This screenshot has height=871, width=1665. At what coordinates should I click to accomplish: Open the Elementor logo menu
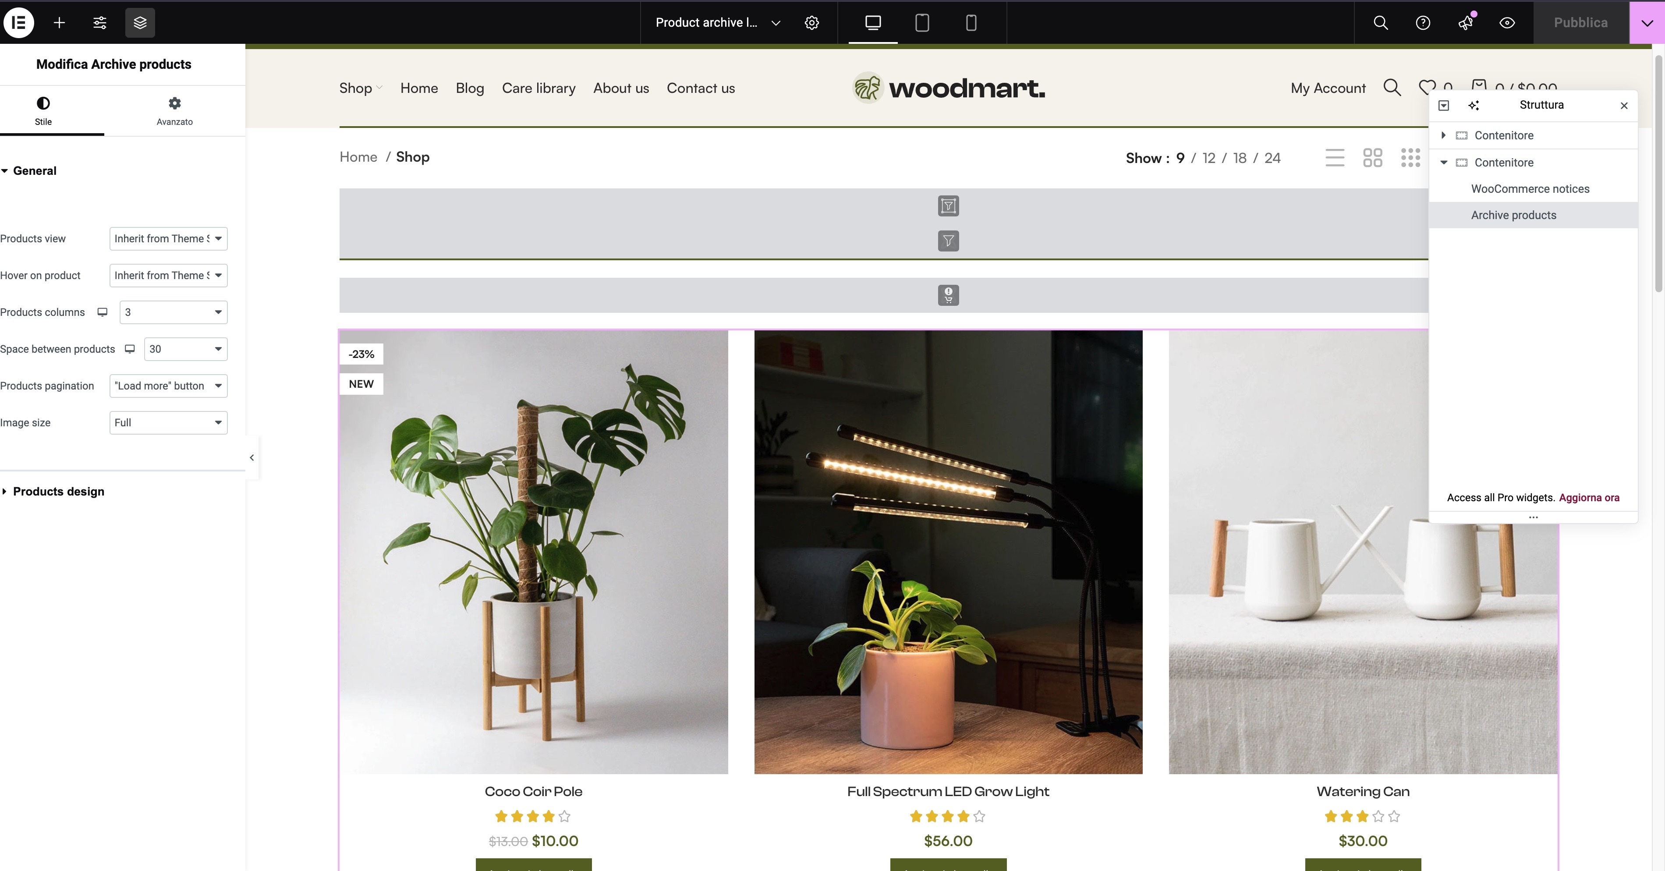pyautogui.click(x=19, y=23)
